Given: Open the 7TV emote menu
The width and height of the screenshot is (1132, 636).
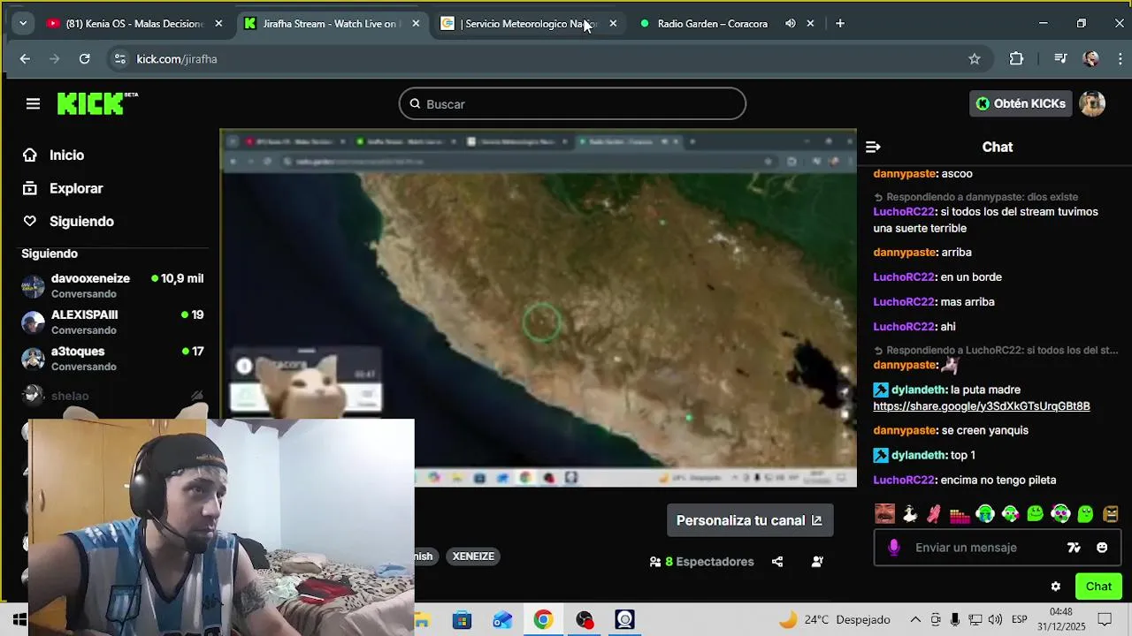Looking at the screenshot, I should (x=1074, y=548).
